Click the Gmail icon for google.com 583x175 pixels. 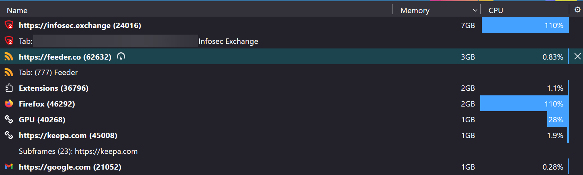point(8,167)
